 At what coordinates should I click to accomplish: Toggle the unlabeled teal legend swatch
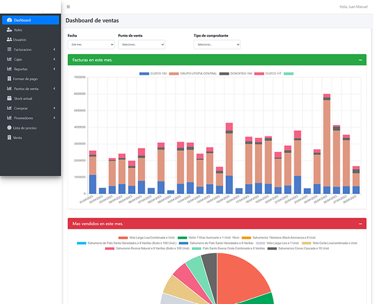[289, 74]
